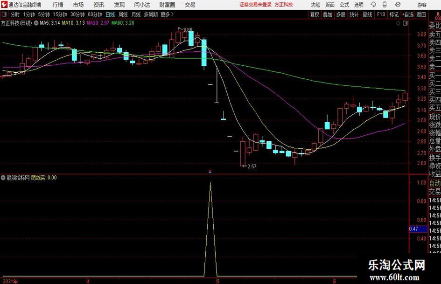Image resolution: width=441 pixels, height=284 pixels.
Task: Click the 标记 mark button
Action: pyautogui.click(x=394, y=14)
